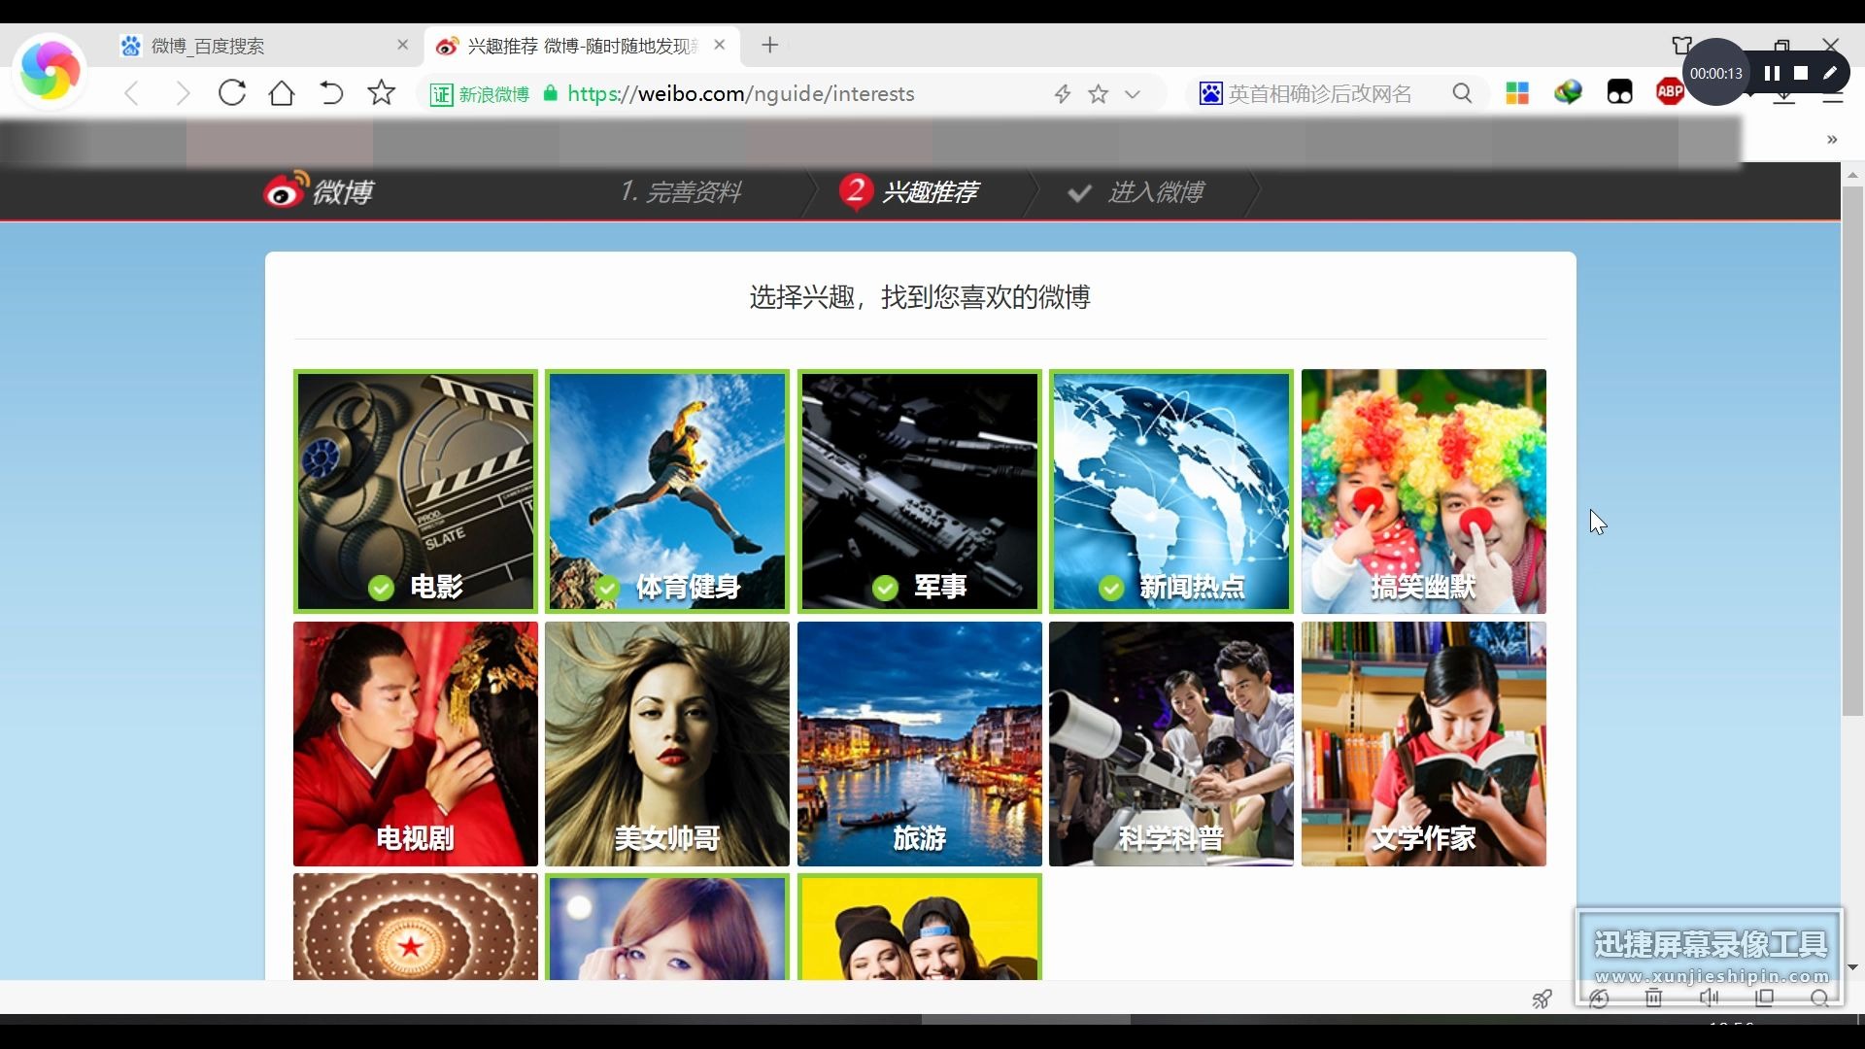The width and height of the screenshot is (1865, 1049).
Task: Open a new tab with plus button
Action: [x=770, y=45]
